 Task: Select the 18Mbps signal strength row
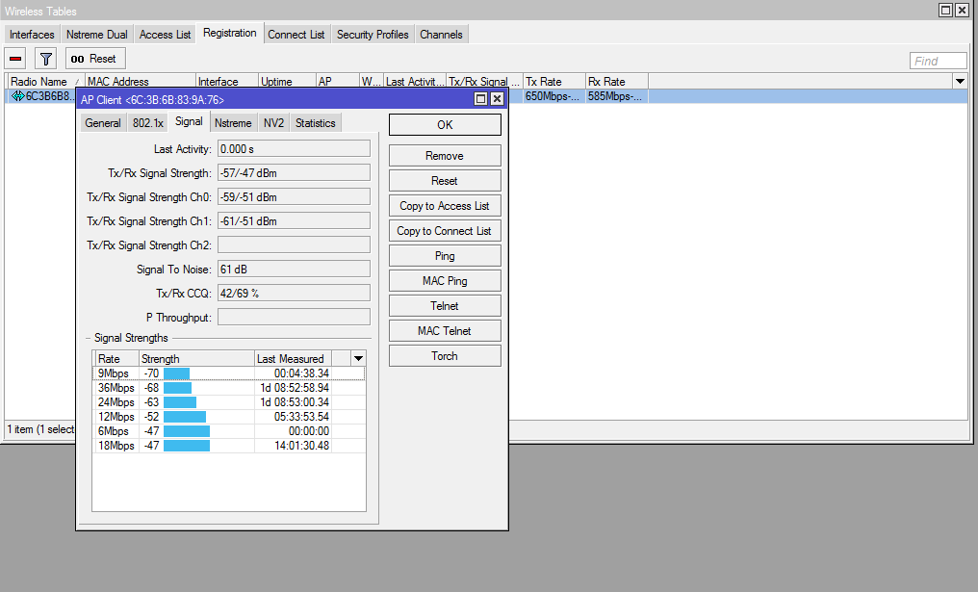(x=229, y=446)
